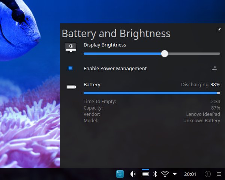Viewport: 225px width, 180px height.
Task: Click the 20:01 clock
Action: point(190,174)
